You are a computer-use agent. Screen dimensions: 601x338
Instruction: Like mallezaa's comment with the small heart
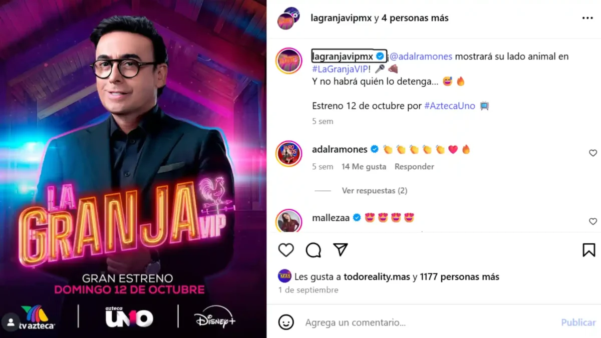pyautogui.click(x=593, y=221)
